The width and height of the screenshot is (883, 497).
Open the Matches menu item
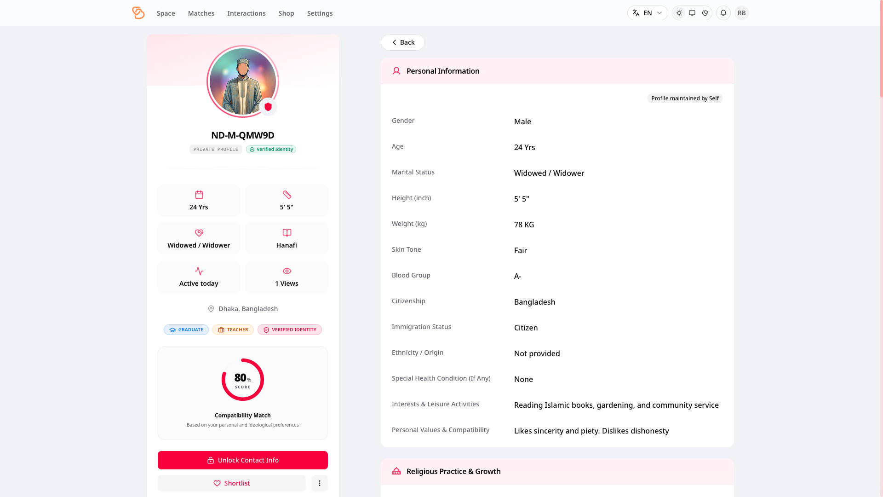click(x=201, y=13)
